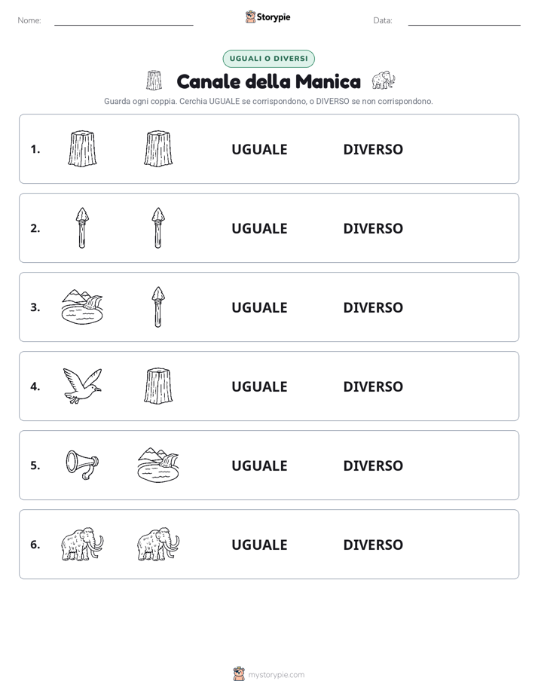Click the UGUALI O DIVERSI badge
538x696 pixels.
click(268, 59)
